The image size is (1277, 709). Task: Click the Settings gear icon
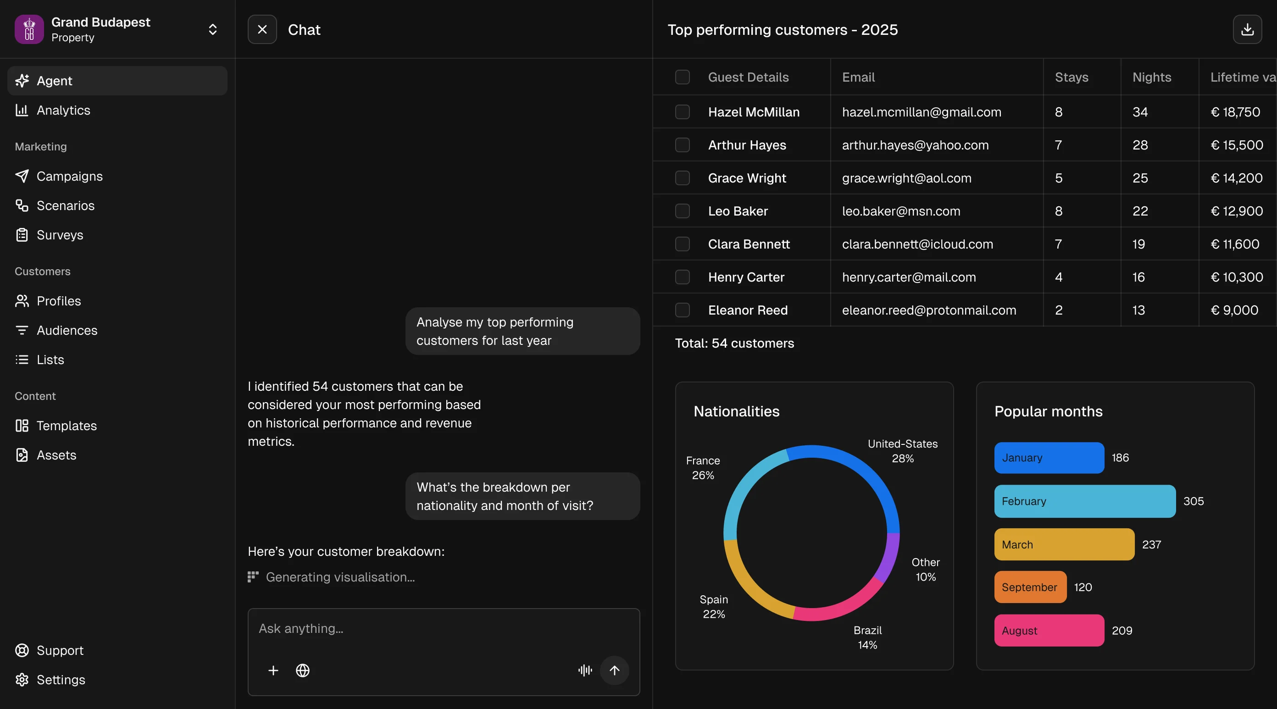pos(22,679)
